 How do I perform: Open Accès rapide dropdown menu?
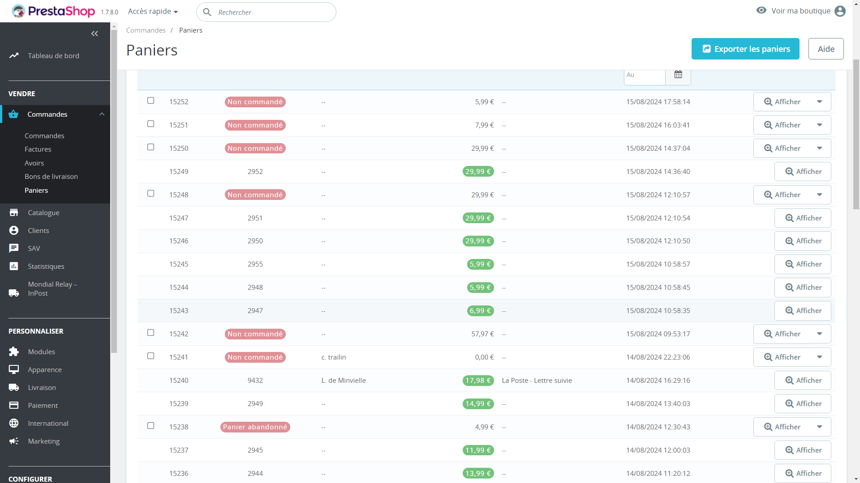point(153,12)
